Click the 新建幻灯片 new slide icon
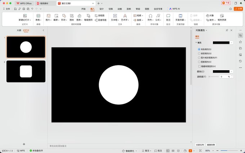 pyautogui.click(x=25, y=16)
